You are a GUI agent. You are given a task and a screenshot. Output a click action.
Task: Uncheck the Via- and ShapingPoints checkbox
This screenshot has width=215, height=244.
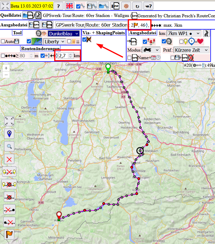pos(84,40)
